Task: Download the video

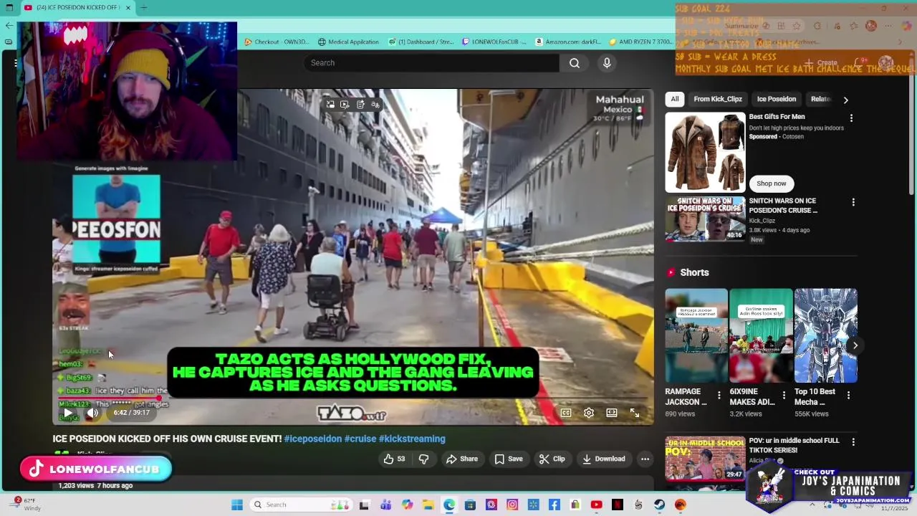Action: click(603, 459)
